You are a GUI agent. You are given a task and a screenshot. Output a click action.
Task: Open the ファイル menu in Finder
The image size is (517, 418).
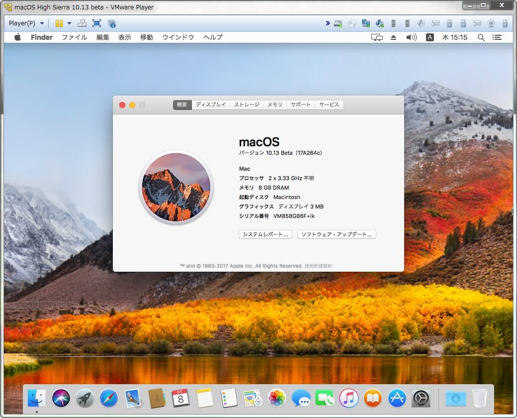pyautogui.click(x=74, y=37)
